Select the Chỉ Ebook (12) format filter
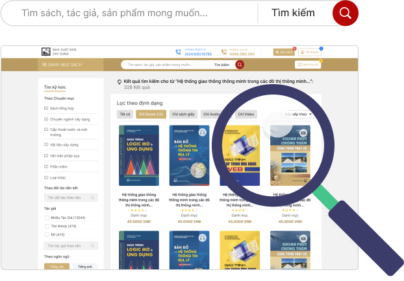This screenshot has width=404, height=281. [151, 115]
